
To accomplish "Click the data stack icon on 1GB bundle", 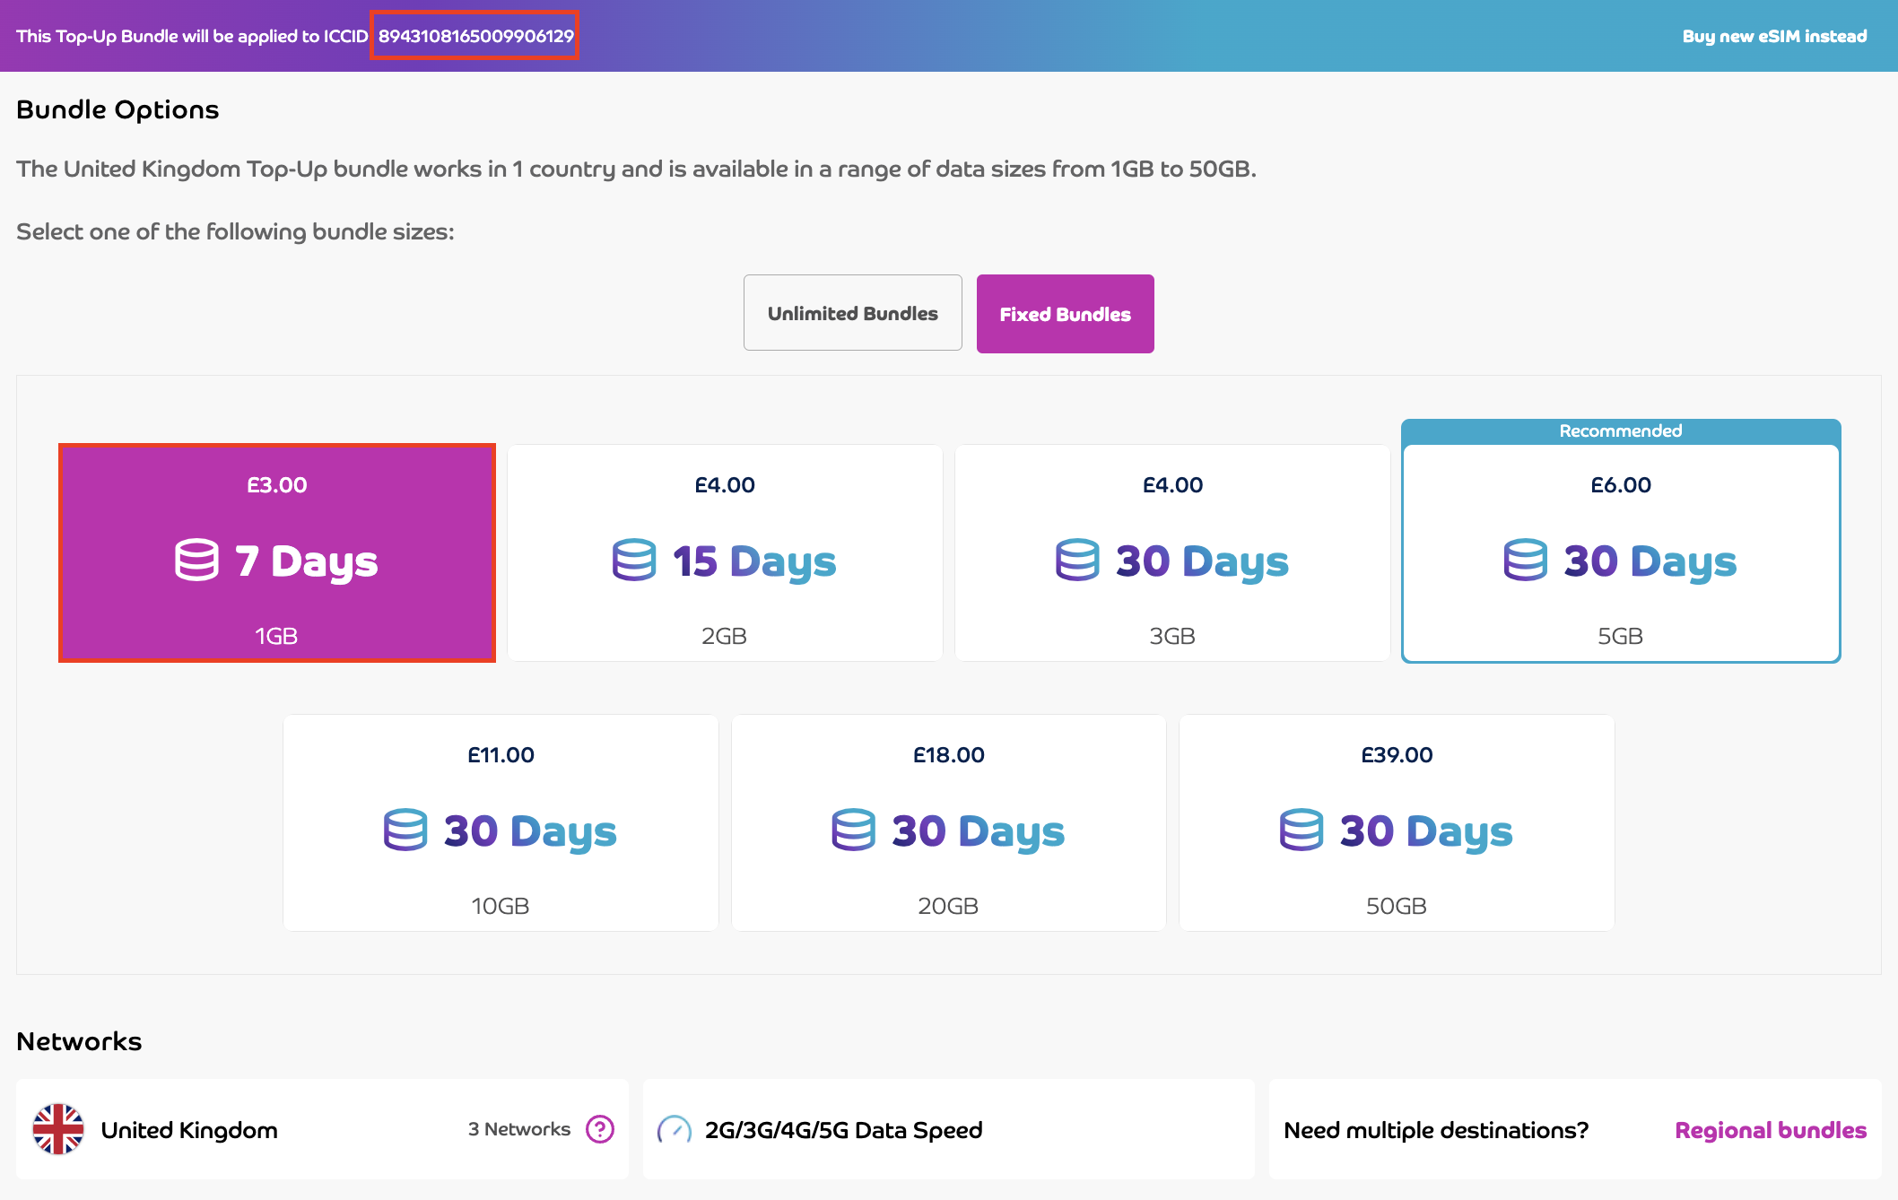I will click(x=196, y=561).
